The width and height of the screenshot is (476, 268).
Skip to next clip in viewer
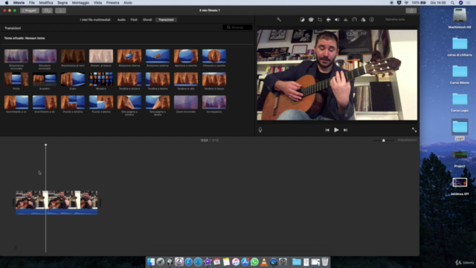click(x=345, y=130)
